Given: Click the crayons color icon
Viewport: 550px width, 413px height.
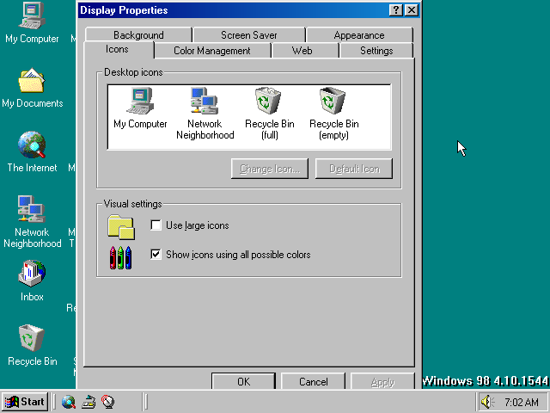Looking at the screenshot, I should (x=120, y=257).
